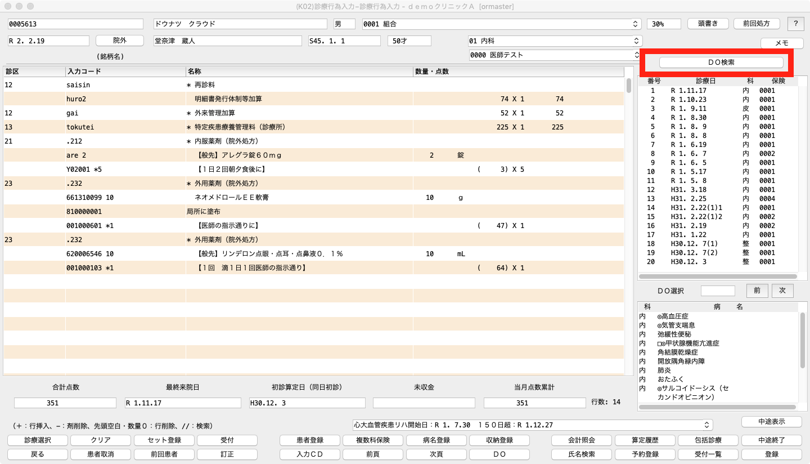The image size is (810, 464).
Task: Open the メモ button
Action: tap(782, 43)
